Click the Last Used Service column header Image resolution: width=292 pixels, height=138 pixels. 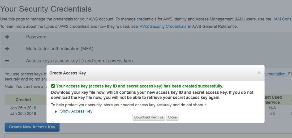pyautogui.click(x=273, y=100)
